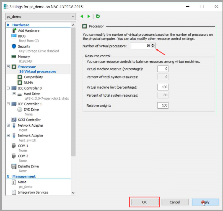The image size is (223, 211).
Task: Select the Memory chip icon
Action: click(14, 56)
